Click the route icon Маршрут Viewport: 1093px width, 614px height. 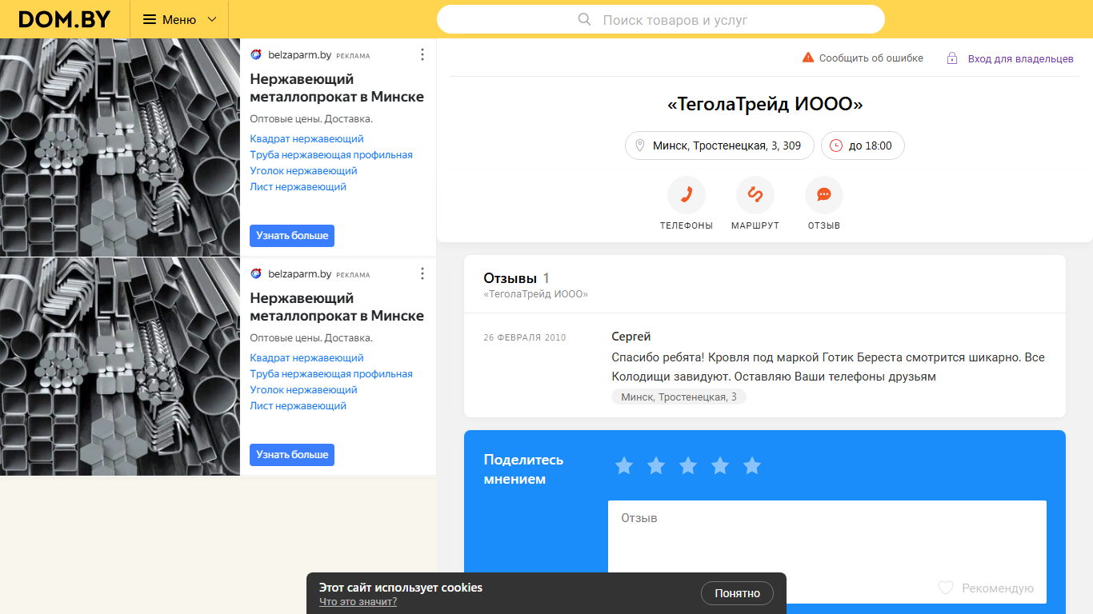755,195
